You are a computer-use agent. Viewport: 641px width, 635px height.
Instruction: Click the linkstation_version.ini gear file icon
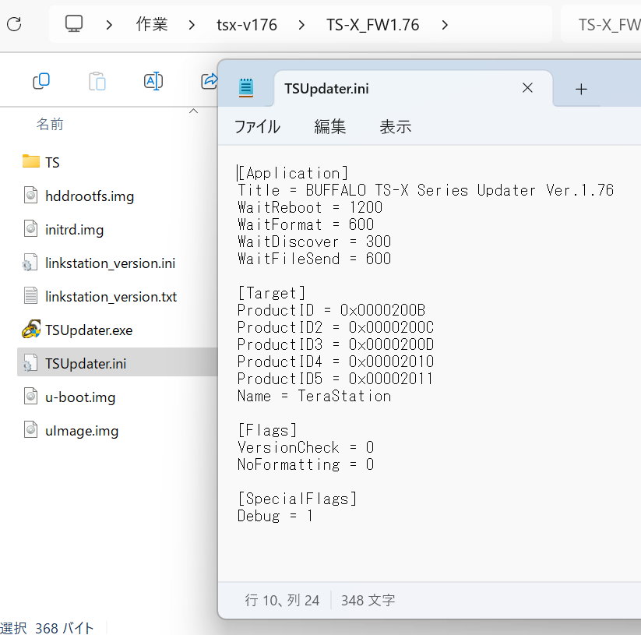(x=30, y=263)
